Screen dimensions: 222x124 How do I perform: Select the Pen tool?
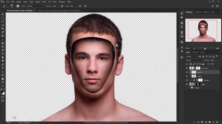[2, 64]
